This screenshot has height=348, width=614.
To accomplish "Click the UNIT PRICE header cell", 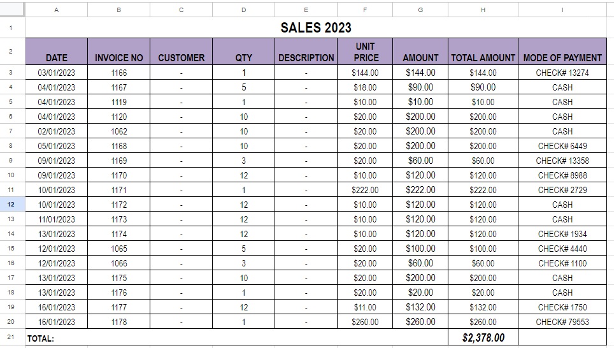I will pos(365,52).
